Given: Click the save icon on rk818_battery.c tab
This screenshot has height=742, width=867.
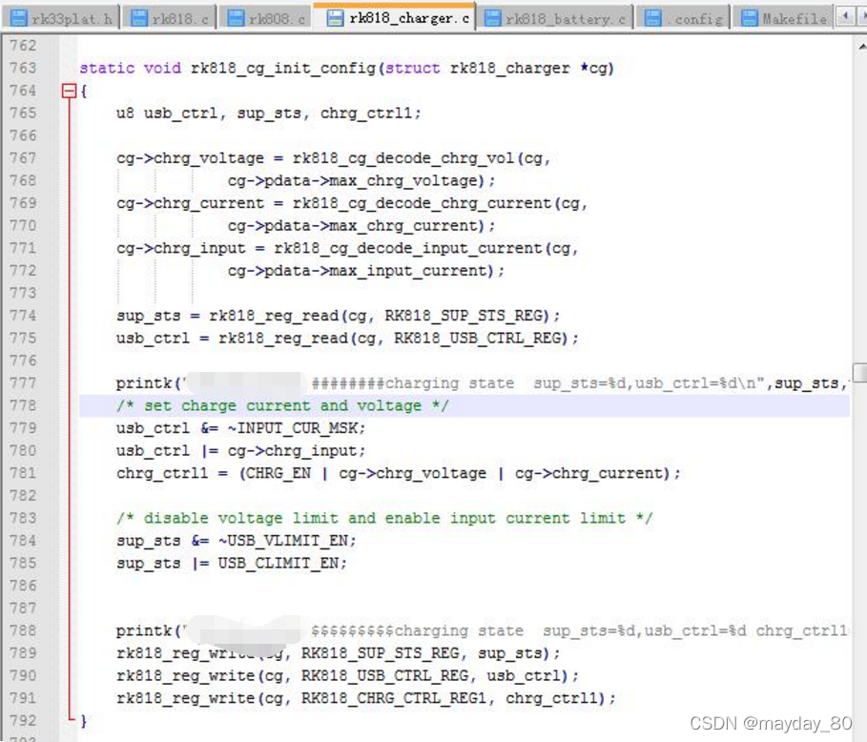Looking at the screenshot, I should coord(493,18).
